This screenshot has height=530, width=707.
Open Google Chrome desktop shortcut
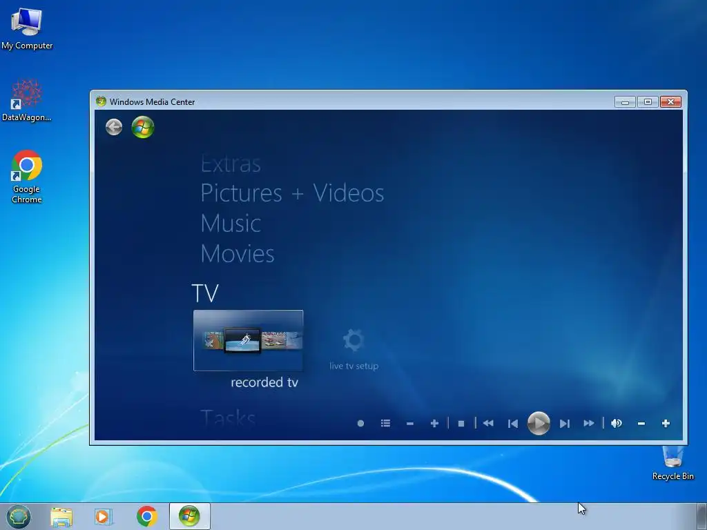27,177
